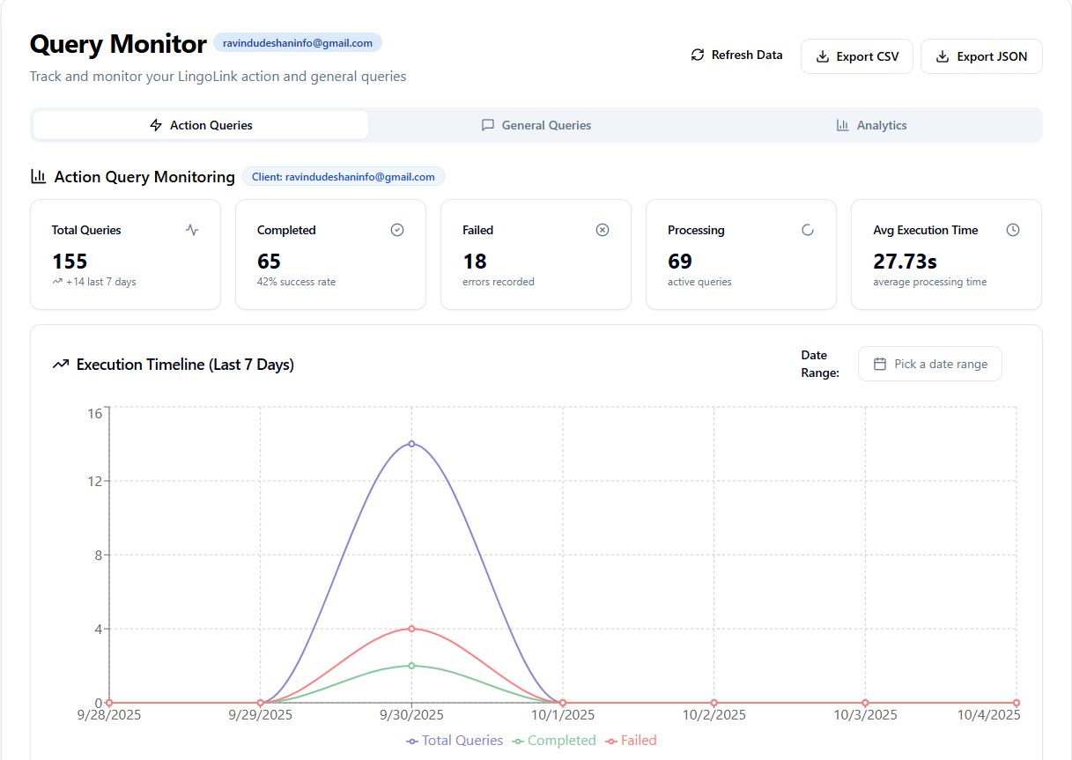Open the Pick a date range selector

click(929, 363)
